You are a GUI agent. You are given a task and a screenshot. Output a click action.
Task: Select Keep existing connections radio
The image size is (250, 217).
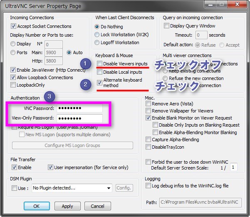coord(165,71)
